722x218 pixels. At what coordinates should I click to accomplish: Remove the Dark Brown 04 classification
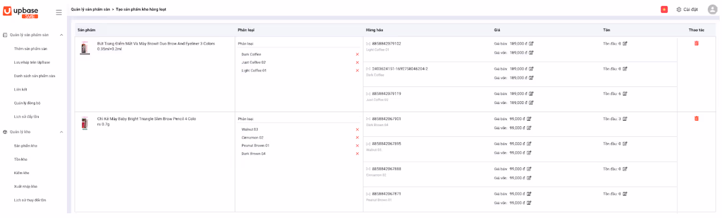(357, 154)
